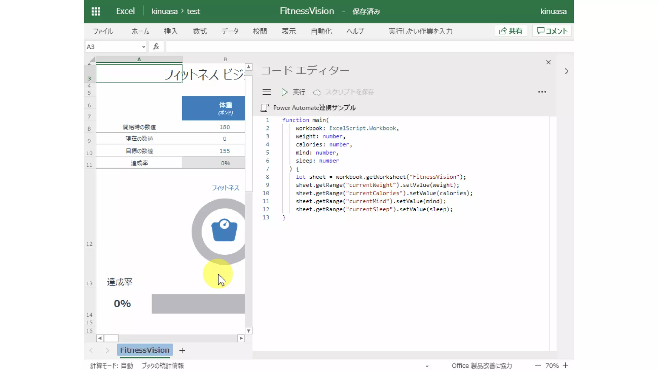The image size is (658, 370).
Task: Click the Run script play icon
Action: click(284, 92)
